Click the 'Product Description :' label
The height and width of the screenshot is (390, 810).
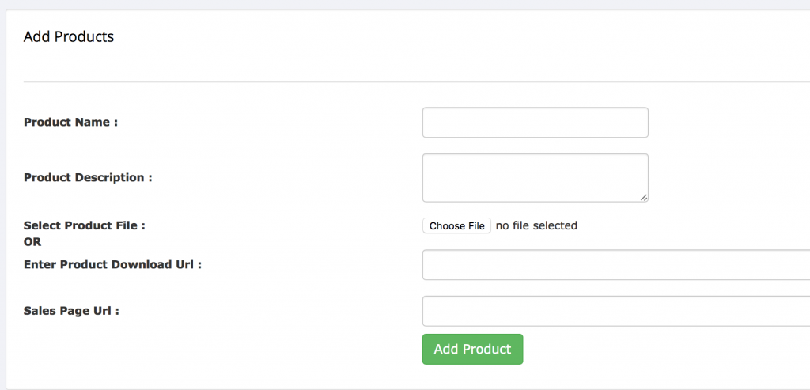coord(88,177)
